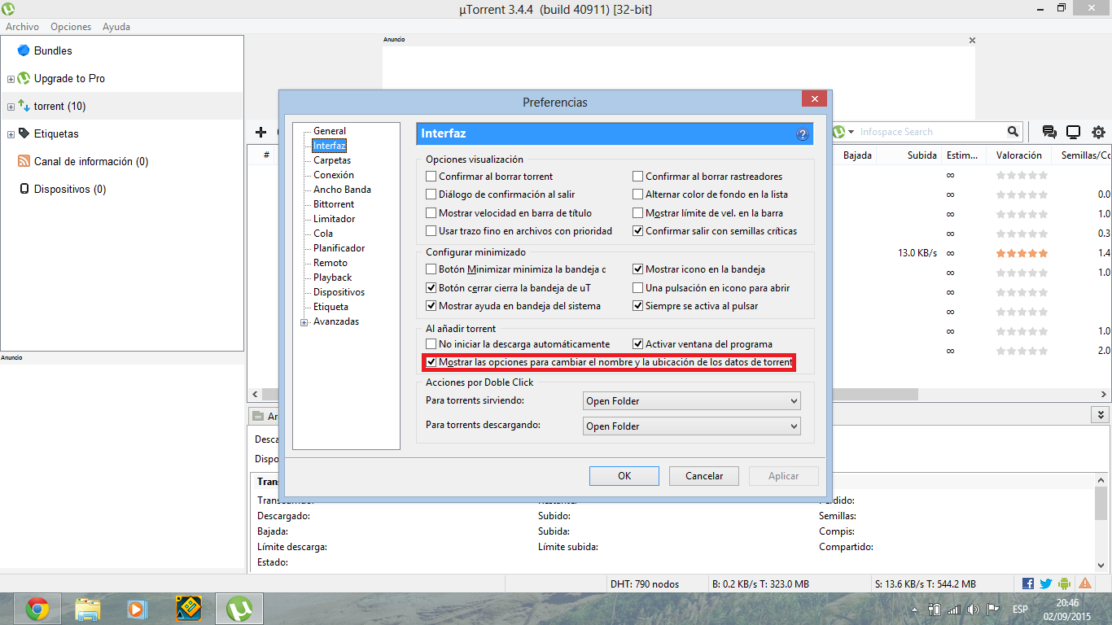Select Etiquetas in the sidebar

[x=56, y=134]
